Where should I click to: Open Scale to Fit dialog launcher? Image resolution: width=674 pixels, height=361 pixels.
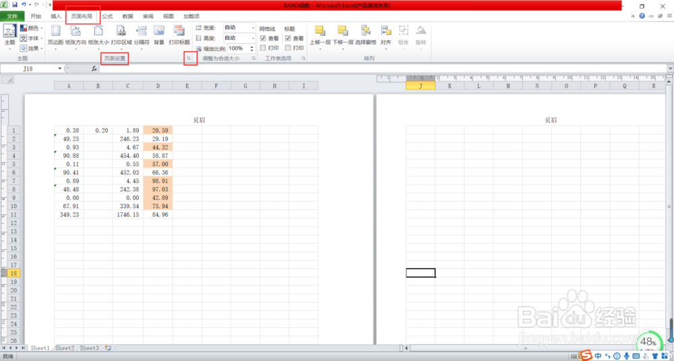pos(253,58)
